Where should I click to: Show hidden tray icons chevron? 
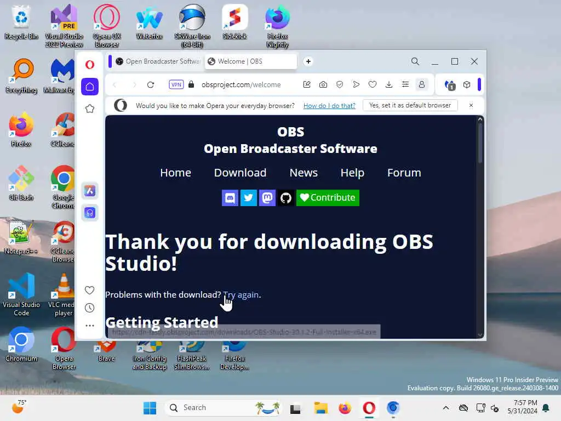pyautogui.click(x=446, y=408)
